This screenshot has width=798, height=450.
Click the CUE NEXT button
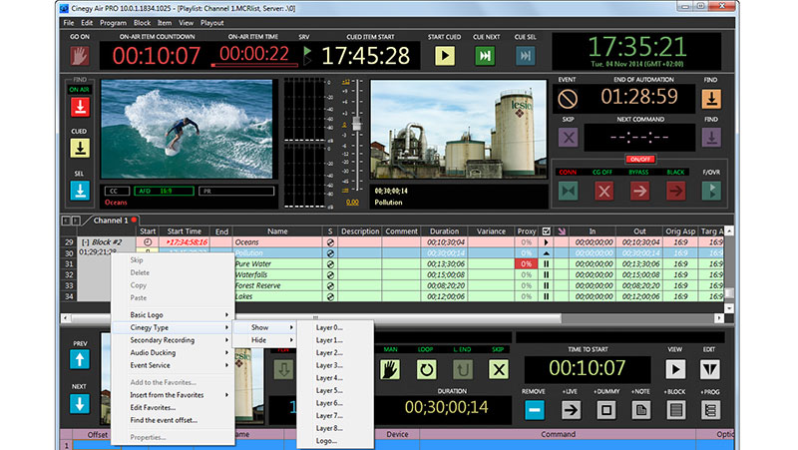tap(485, 56)
